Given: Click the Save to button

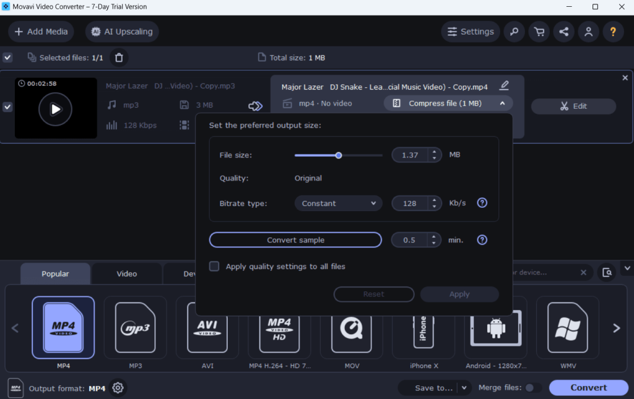Looking at the screenshot, I should point(433,388).
